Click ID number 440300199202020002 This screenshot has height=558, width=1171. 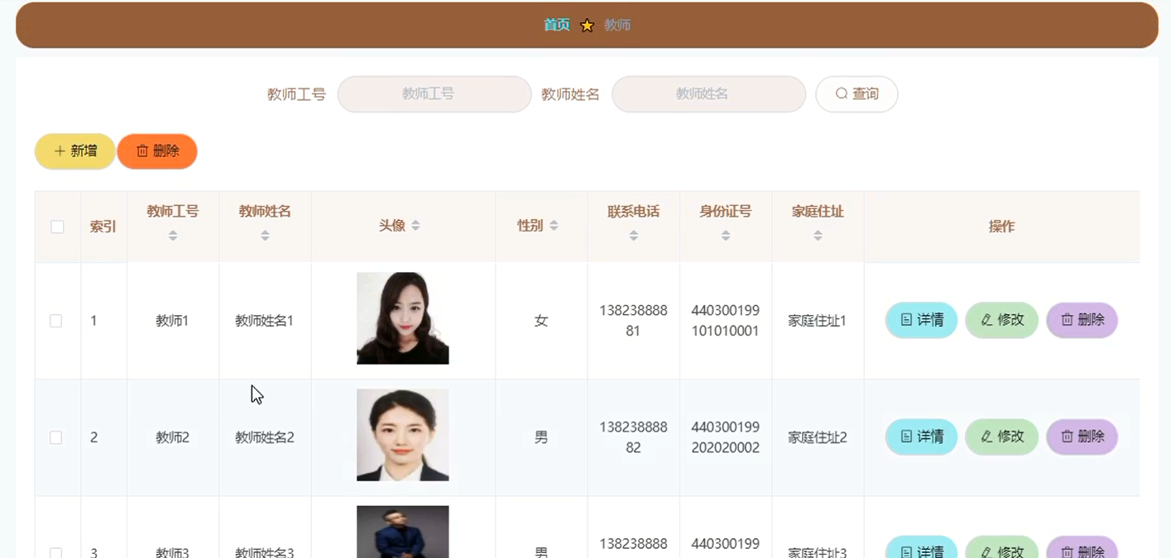[x=725, y=437]
